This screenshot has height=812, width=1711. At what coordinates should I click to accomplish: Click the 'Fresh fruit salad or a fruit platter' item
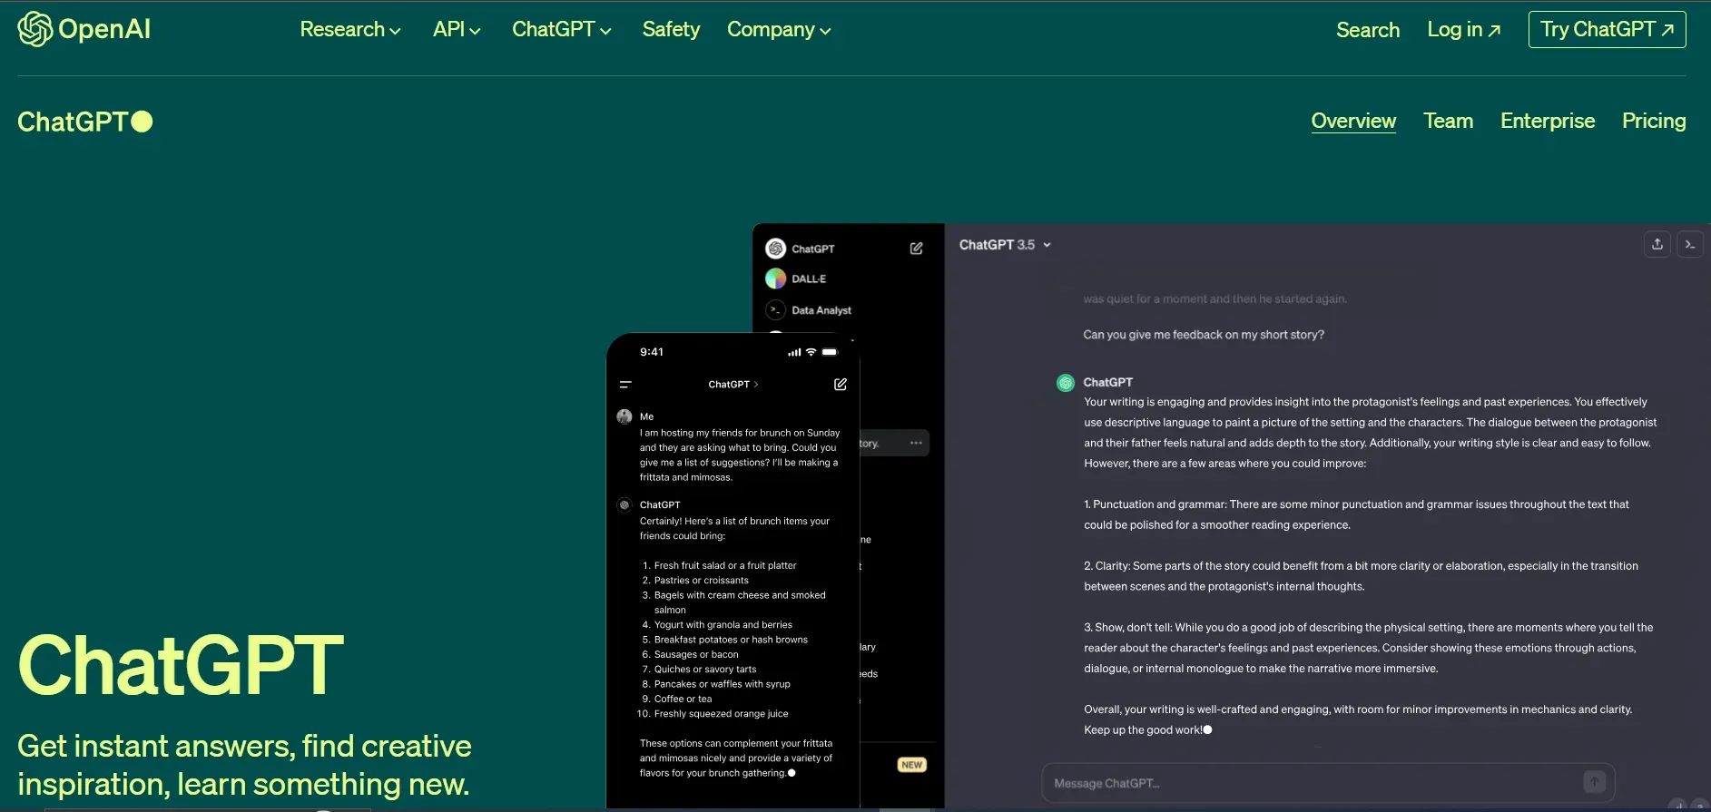coord(725,565)
